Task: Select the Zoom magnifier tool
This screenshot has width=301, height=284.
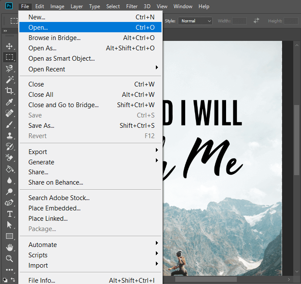Action: tap(9, 259)
